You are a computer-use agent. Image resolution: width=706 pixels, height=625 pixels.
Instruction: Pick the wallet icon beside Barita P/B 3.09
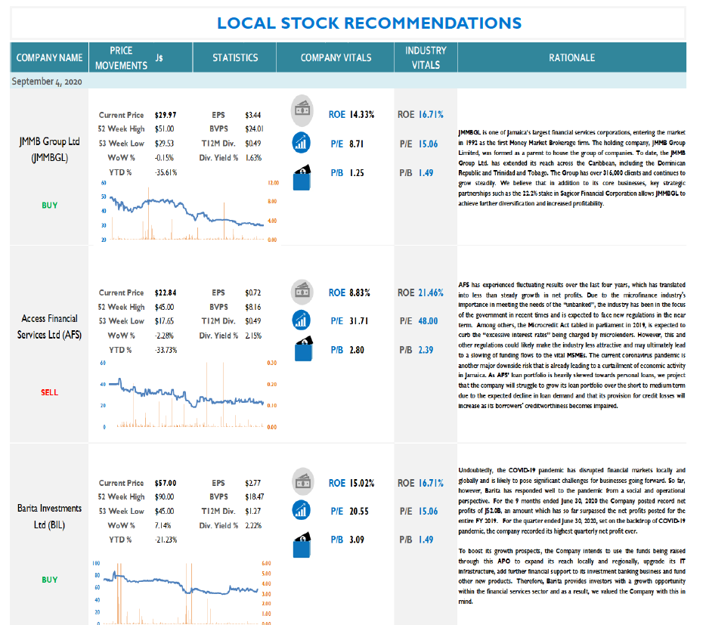tap(302, 545)
